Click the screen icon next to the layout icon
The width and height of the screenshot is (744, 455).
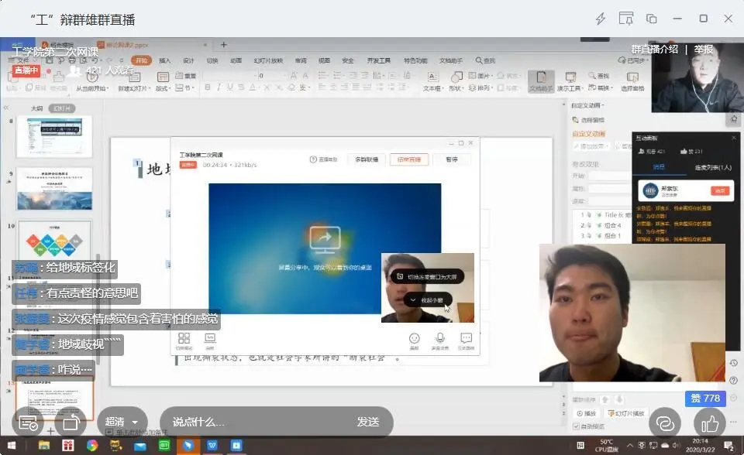(x=210, y=338)
